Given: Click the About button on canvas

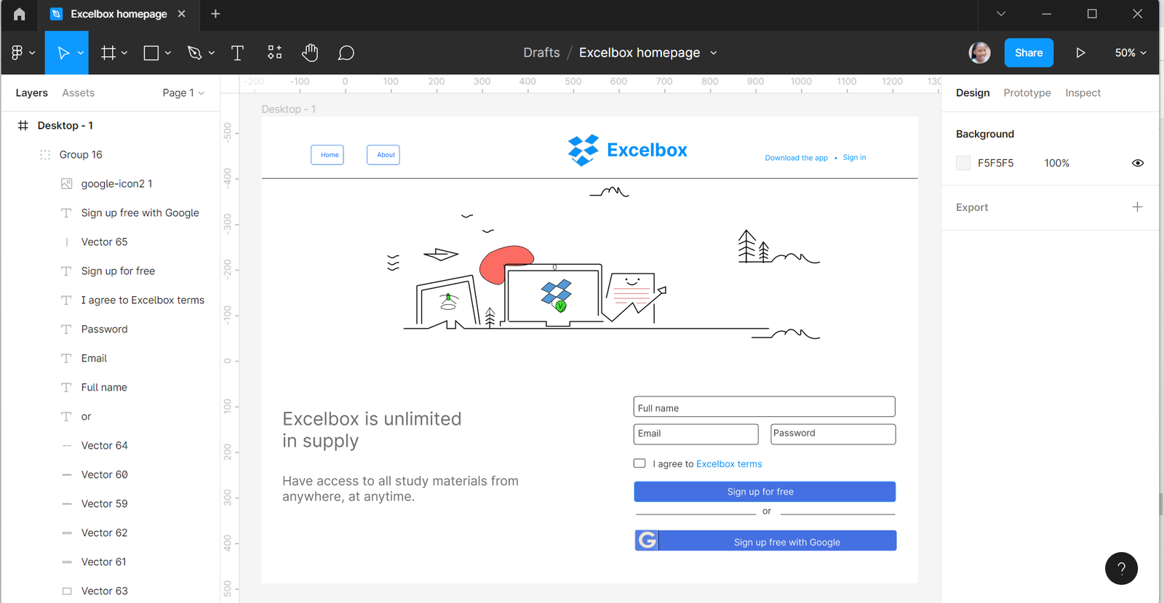Looking at the screenshot, I should click(383, 155).
